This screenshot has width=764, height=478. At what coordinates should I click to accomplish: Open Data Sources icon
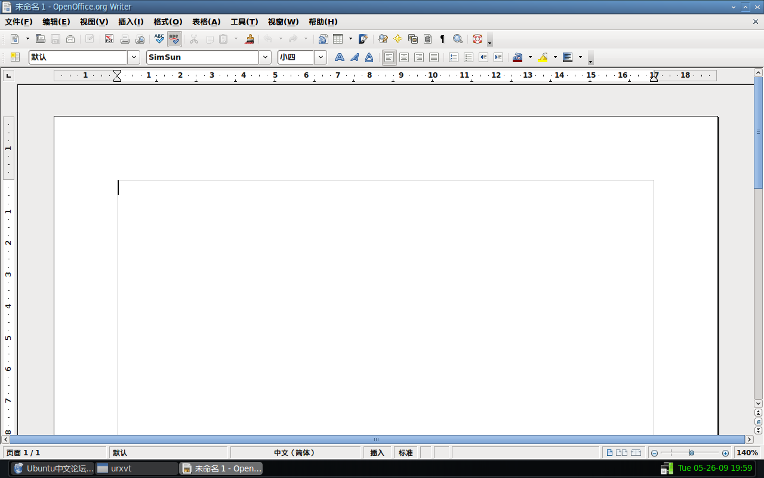point(427,39)
